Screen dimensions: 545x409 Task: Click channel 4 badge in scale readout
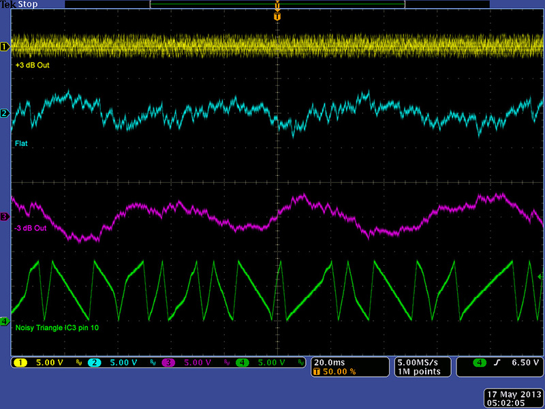tap(242, 363)
